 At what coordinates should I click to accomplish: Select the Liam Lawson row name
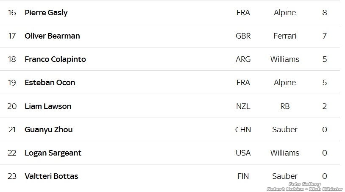pos(48,106)
